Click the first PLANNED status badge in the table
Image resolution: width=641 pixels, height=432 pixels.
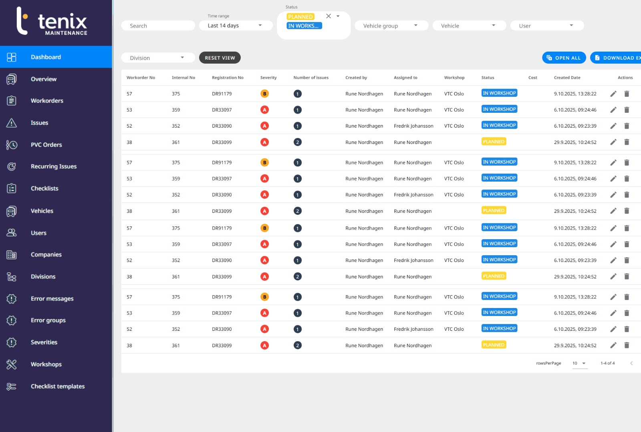(x=494, y=142)
